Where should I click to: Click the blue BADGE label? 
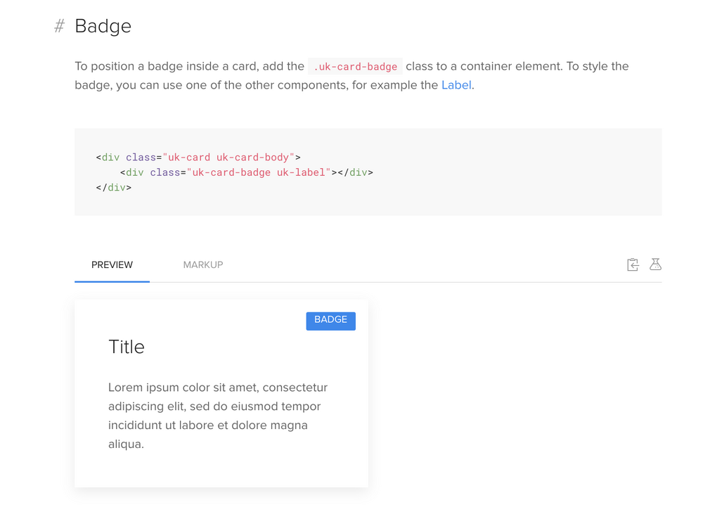coord(330,320)
